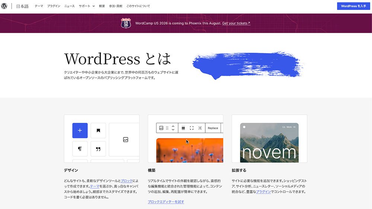Click the full-screen corners icon
This screenshot has height=209, width=372.
(192, 128)
